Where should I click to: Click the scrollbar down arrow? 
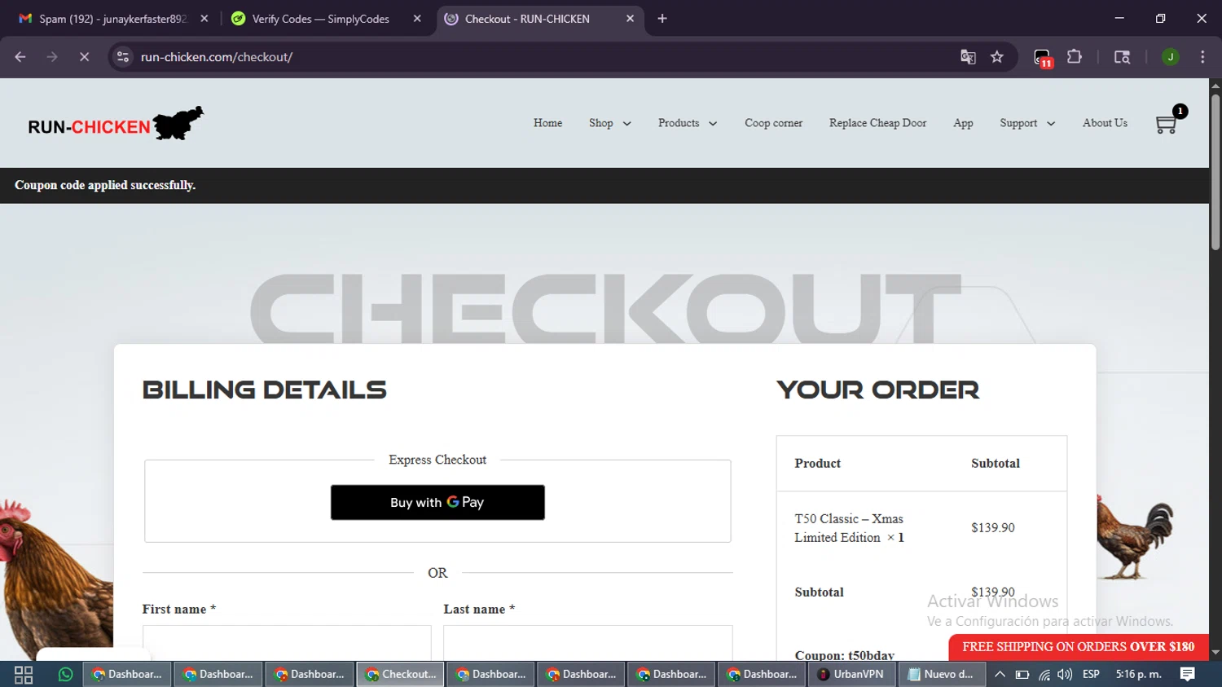pos(1215,653)
